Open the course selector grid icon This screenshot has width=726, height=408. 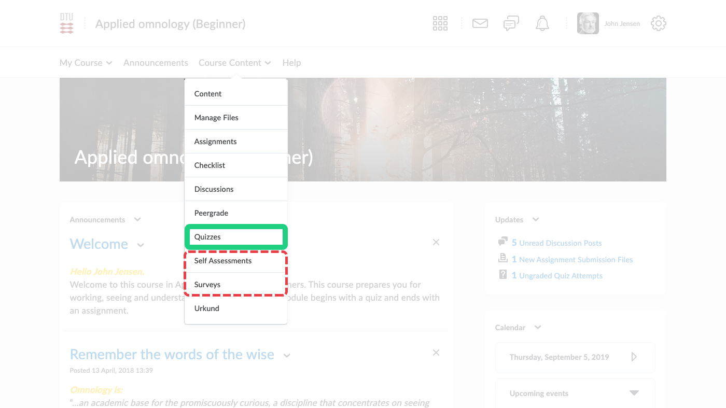tap(440, 23)
